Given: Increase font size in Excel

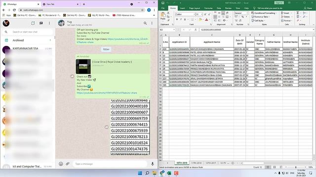Looking at the screenshot, I should click(x=205, y=14).
